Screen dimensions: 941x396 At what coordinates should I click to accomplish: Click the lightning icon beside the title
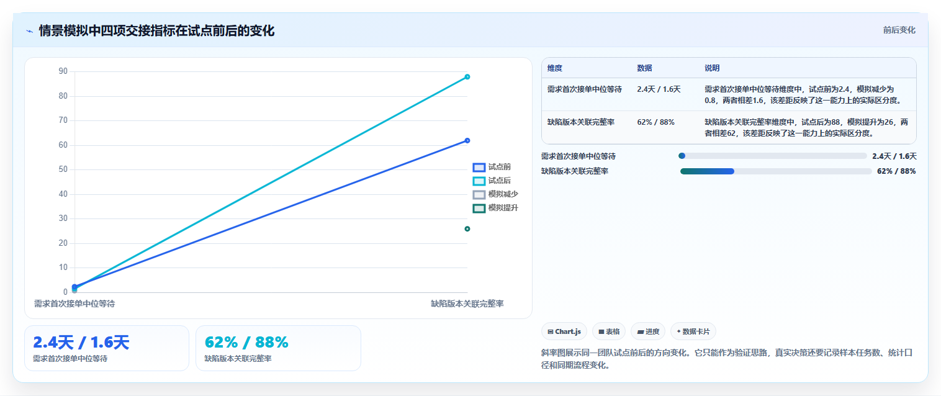(29, 31)
